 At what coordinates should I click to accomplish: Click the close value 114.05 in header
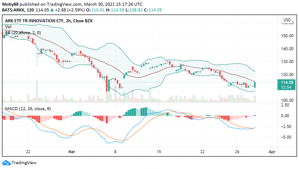click(x=155, y=10)
